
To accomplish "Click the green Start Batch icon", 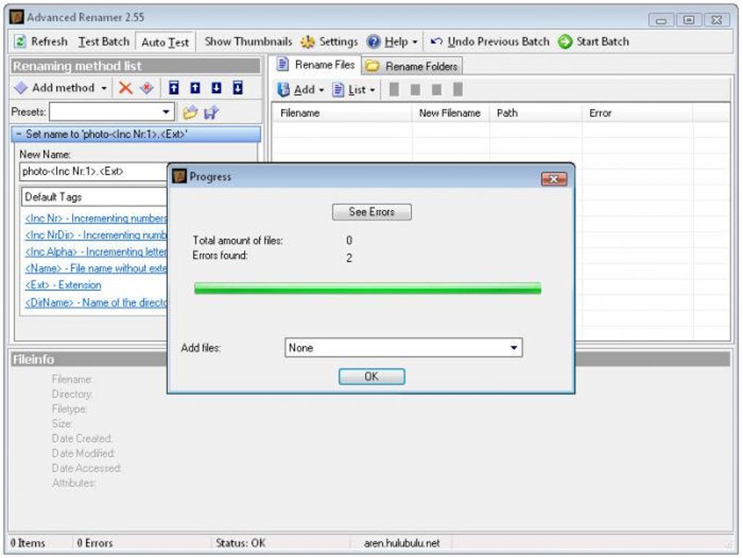I will click(x=565, y=42).
